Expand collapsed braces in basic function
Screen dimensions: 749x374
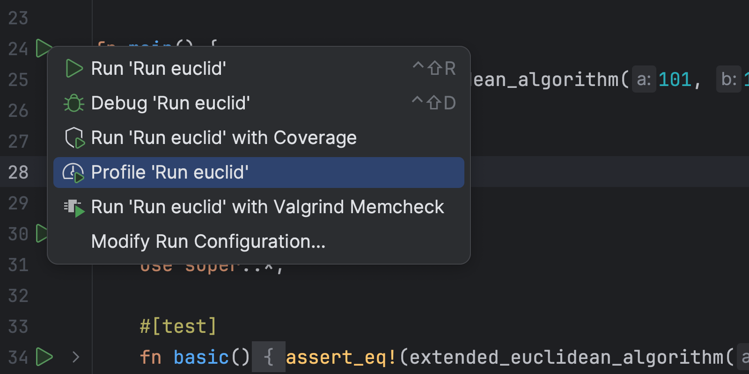[x=268, y=358]
